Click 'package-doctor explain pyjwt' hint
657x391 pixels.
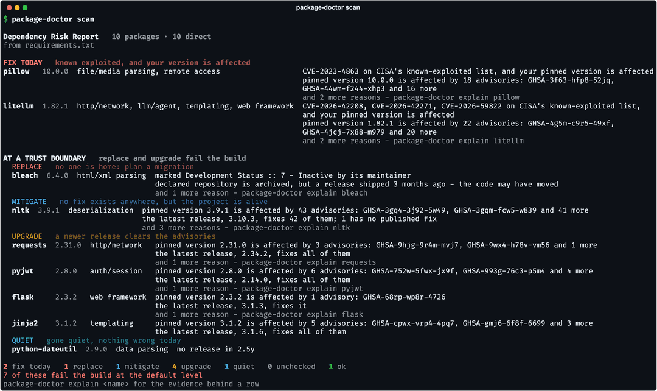click(302, 289)
